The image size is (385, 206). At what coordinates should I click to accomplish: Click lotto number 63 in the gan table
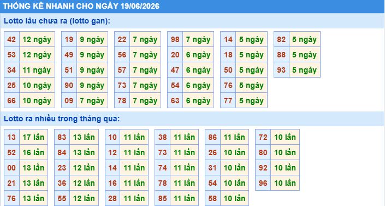pyautogui.click(x=175, y=101)
